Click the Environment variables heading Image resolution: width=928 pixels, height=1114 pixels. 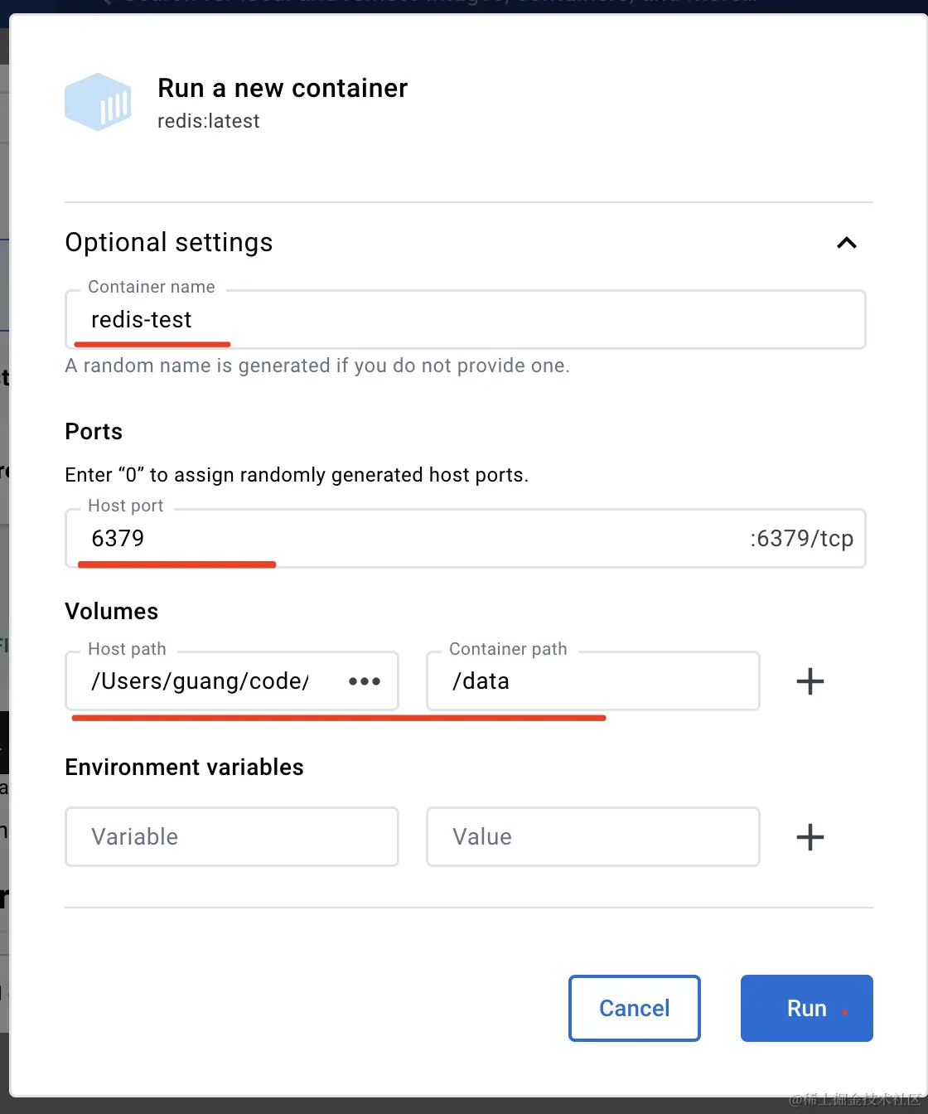tap(184, 768)
